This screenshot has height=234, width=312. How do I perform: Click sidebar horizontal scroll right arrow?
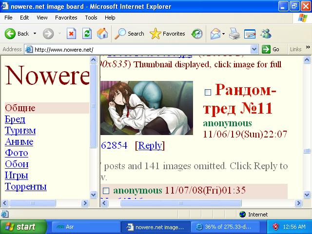(x=85, y=203)
